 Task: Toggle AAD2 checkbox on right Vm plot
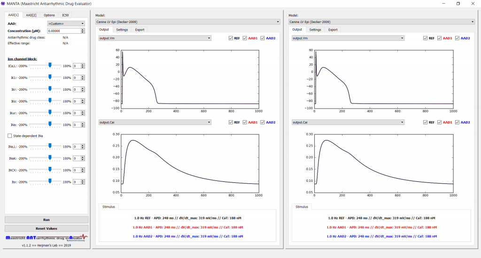click(x=457, y=38)
